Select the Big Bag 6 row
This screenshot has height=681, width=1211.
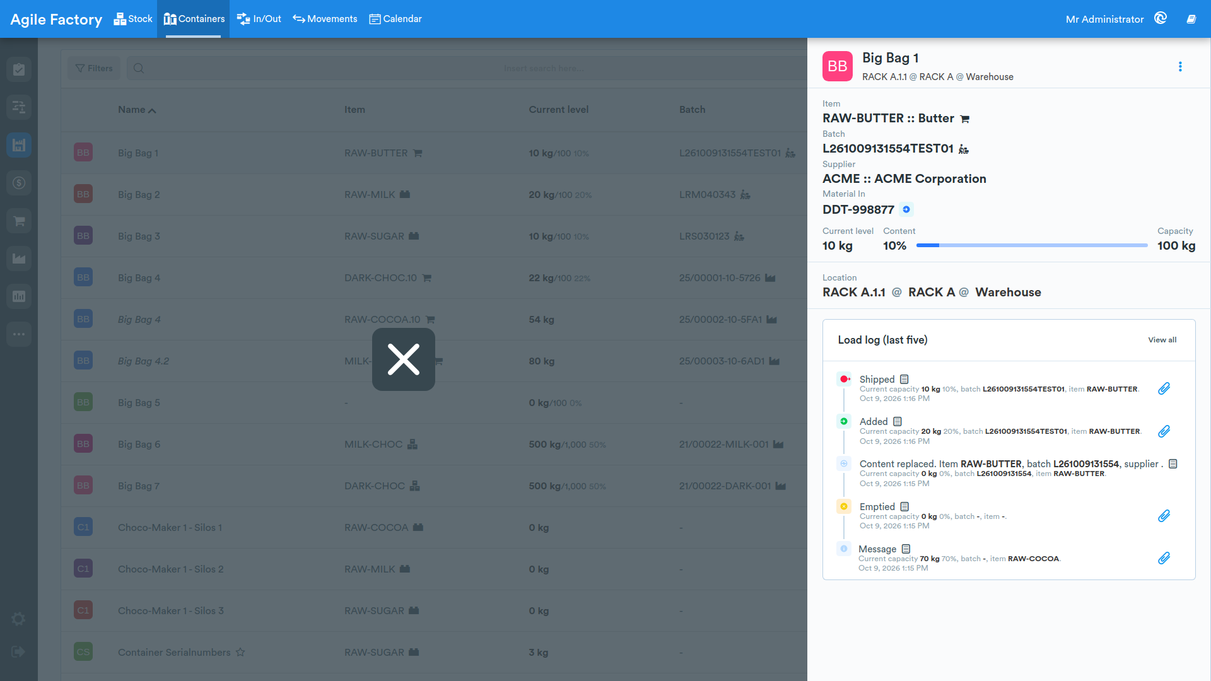434,444
